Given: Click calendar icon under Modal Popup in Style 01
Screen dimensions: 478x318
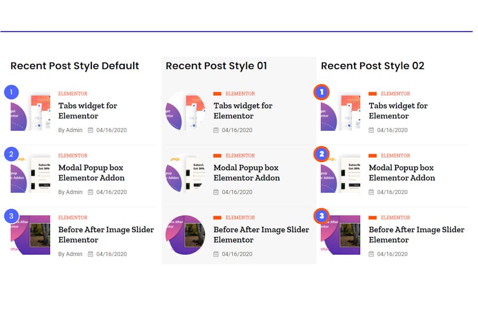Looking at the screenshot, I should point(216,192).
